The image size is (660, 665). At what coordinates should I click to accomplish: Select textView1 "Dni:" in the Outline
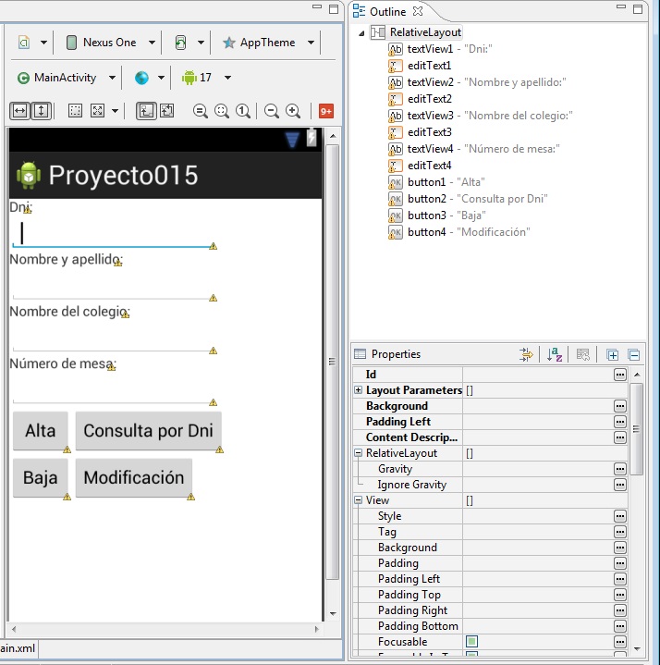pos(440,49)
